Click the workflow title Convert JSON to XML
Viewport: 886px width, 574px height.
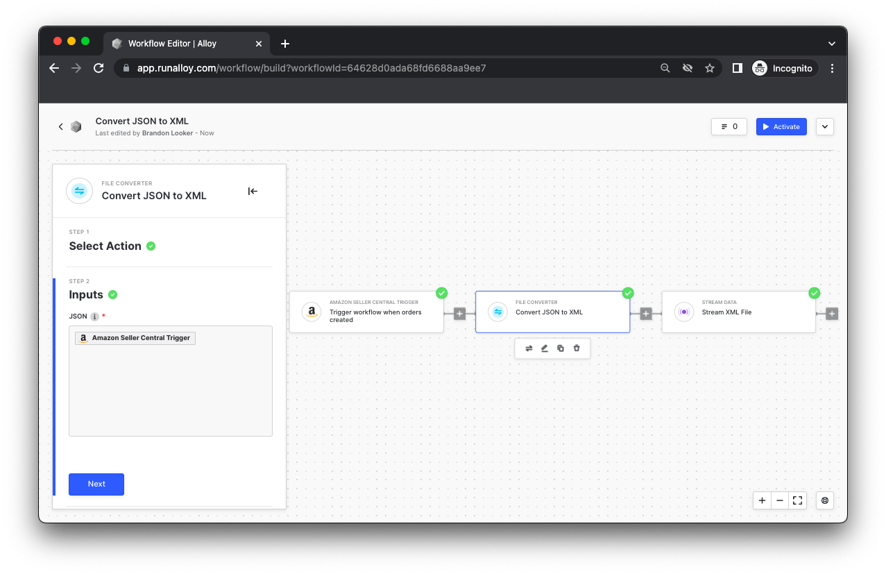142,121
